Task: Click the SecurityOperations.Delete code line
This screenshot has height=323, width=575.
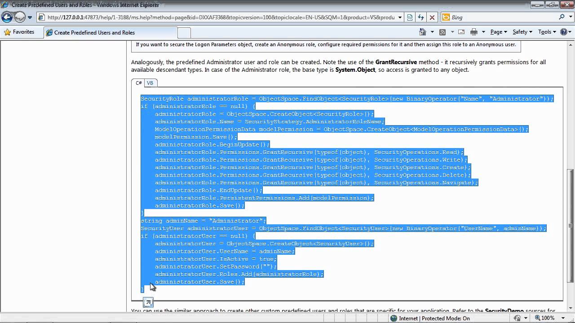Action: pos(313,175)
